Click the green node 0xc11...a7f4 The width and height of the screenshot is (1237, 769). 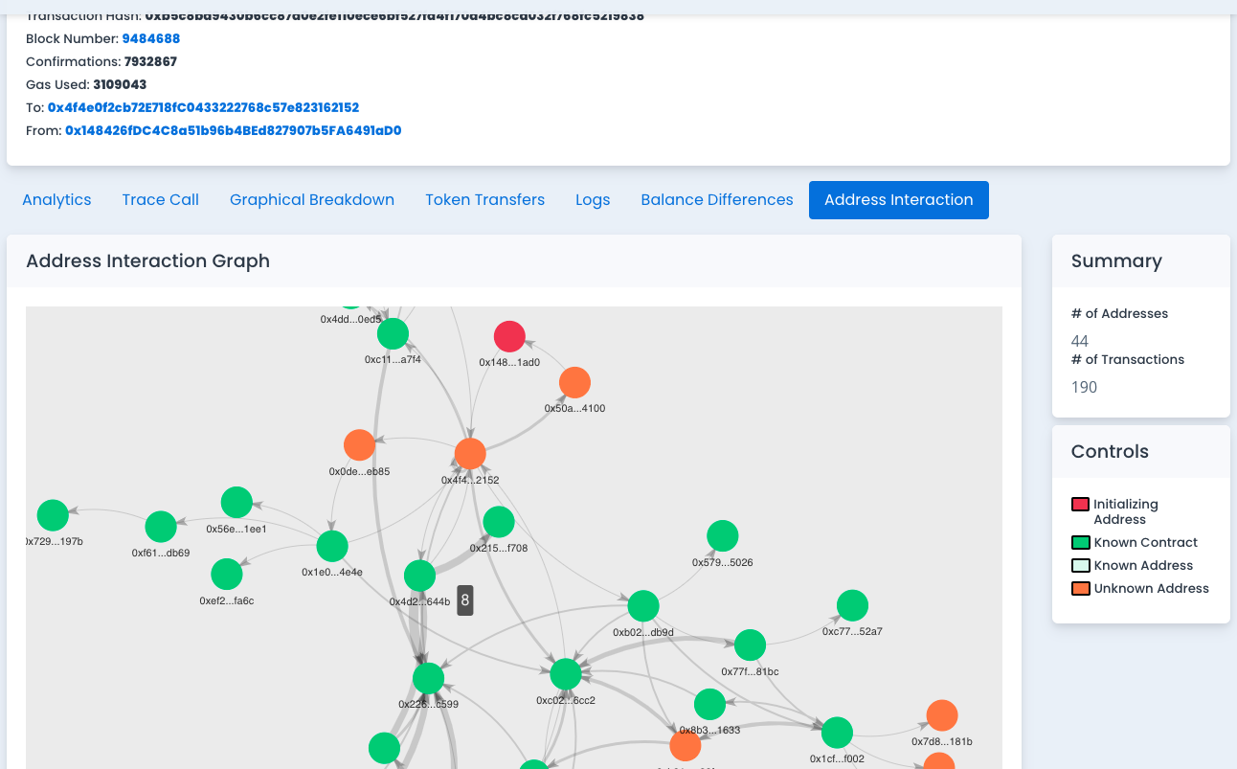pyautogui.click(x=393, y=334)
